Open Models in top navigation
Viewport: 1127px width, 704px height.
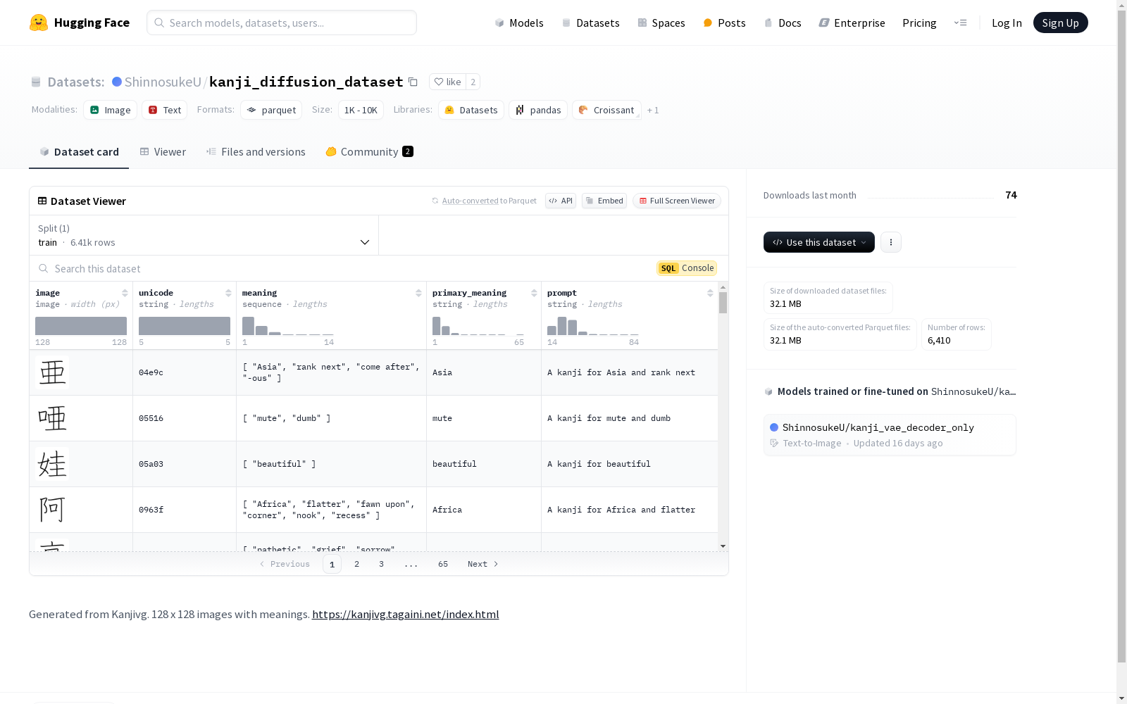pyautogui.click(x=519, y=23)
